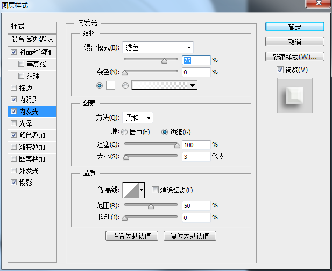Toggle the 颜色叠加 checkbox

point(14,135)
